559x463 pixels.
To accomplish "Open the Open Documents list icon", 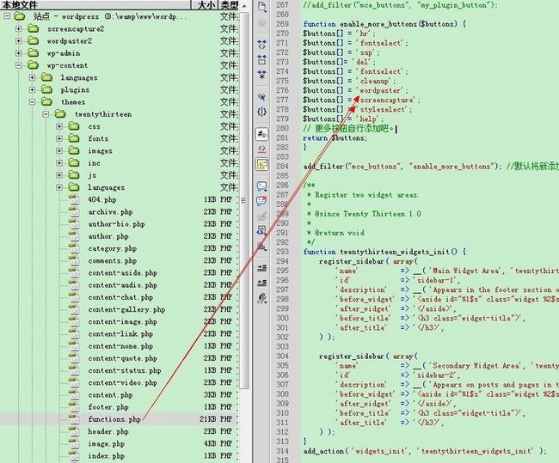I will (262, 6).
